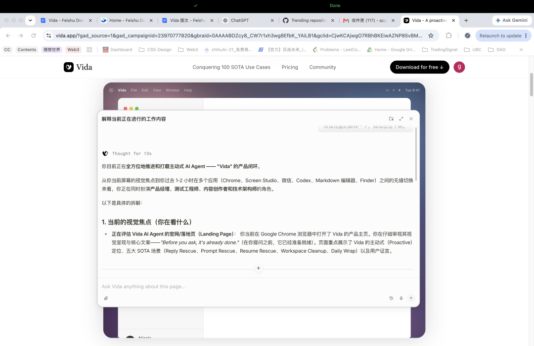
Task: Jump to latest message with down arrow
Action: 259,268
